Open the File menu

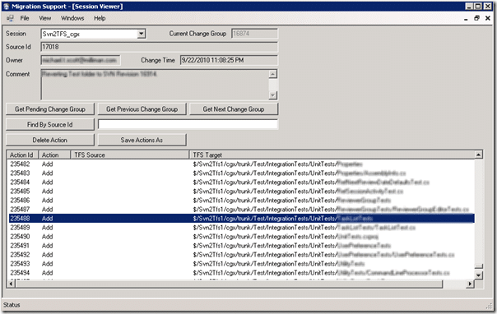25,18
